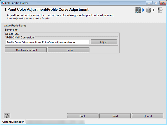This screenshot has width=167, height=125.
Task: Click the Confirmation Print button
Action: point(26,50)
